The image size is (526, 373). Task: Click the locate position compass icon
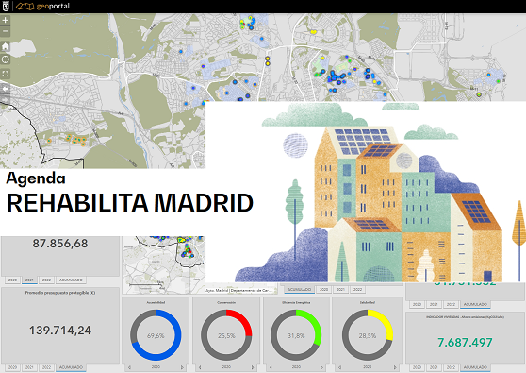pos(6,59)
